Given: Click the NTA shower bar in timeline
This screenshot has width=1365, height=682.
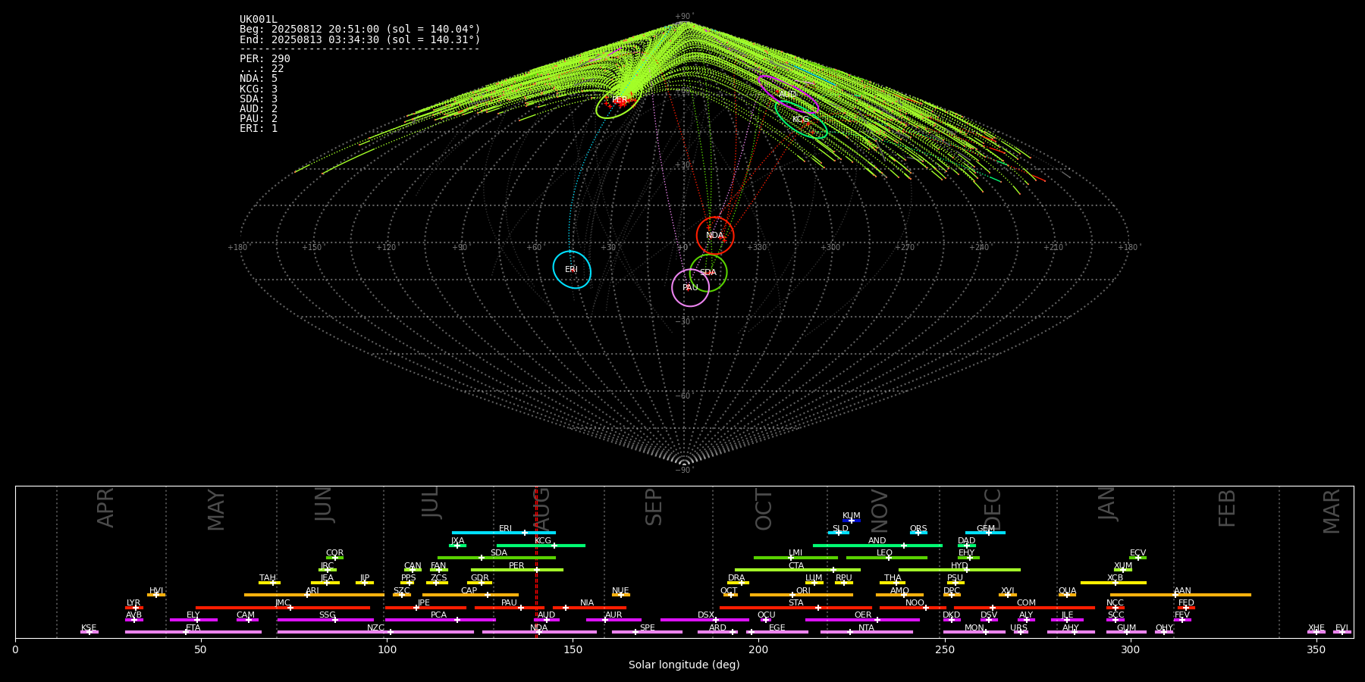Looking at the screenshot, I should click(867, 632).
